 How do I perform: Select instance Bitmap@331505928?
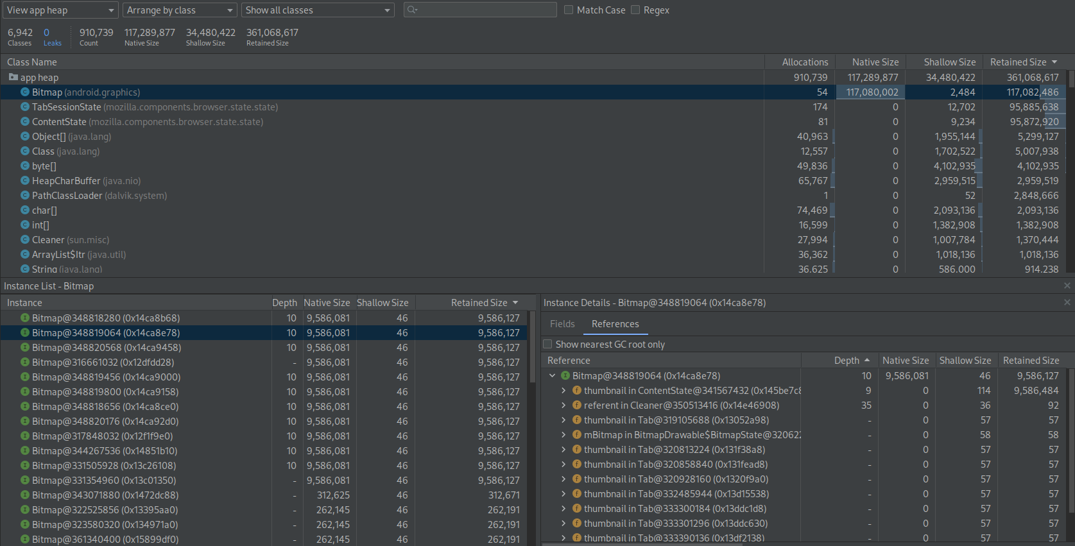click(x=264, y=465)
